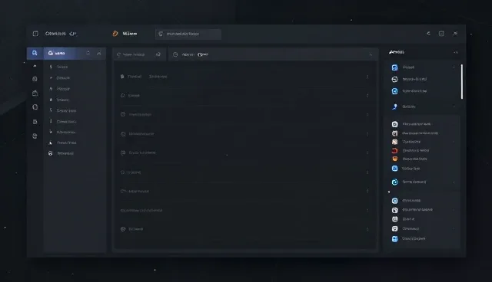Viewport: 492px width, 282px height.
Task: Expand the chevron beside the first right panel item
Action: pos(454,67)
